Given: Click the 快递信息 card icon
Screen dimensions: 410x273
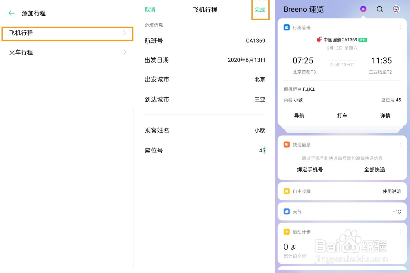Looking at the screenshot, I should coord(286,145).
